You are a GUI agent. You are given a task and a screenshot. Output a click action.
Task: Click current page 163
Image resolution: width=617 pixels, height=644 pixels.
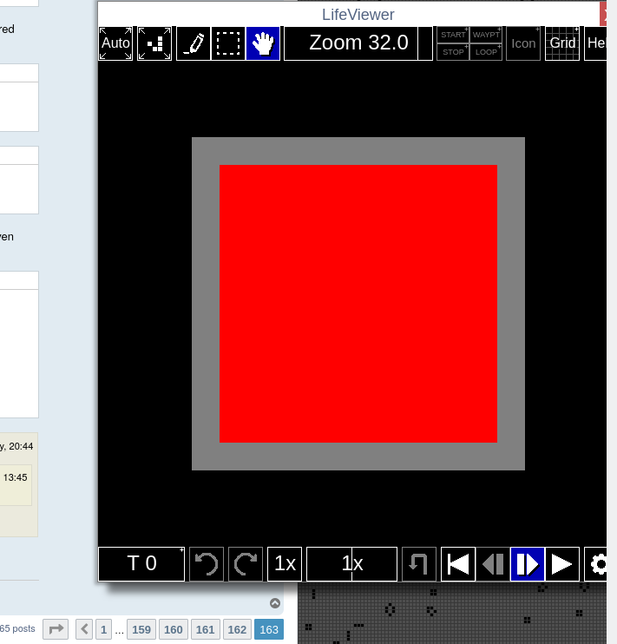[x=269, y=629]
